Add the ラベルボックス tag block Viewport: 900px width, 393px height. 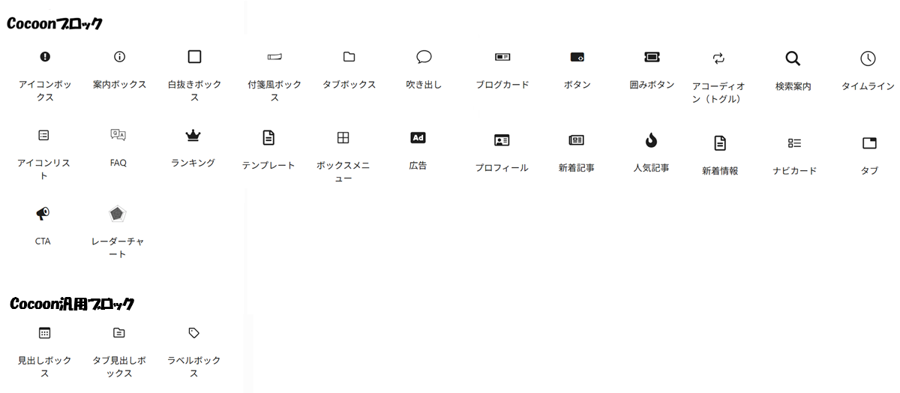coord(193,333)
